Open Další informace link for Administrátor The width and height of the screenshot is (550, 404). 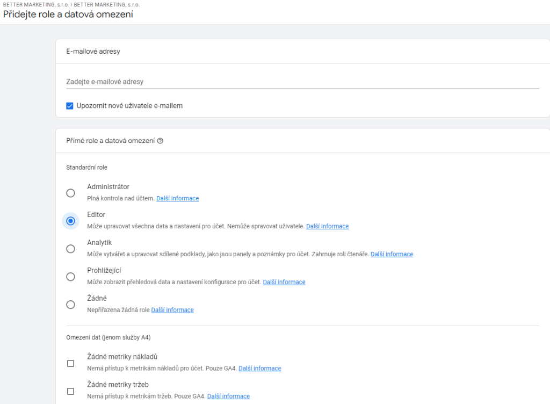coord(177,198)
